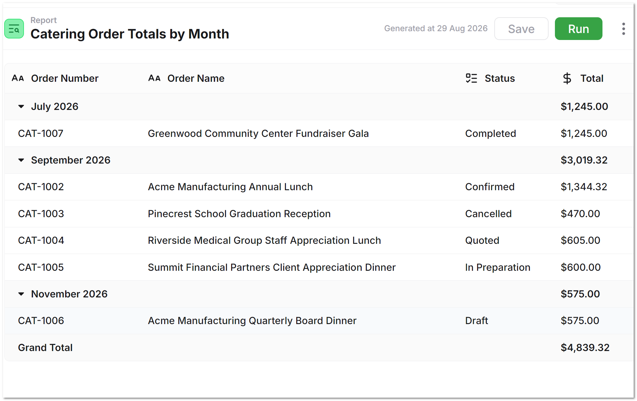The width and height of the screenshot is (637, 401).
Task: Click order number CAT-1004
Action: 41,240
